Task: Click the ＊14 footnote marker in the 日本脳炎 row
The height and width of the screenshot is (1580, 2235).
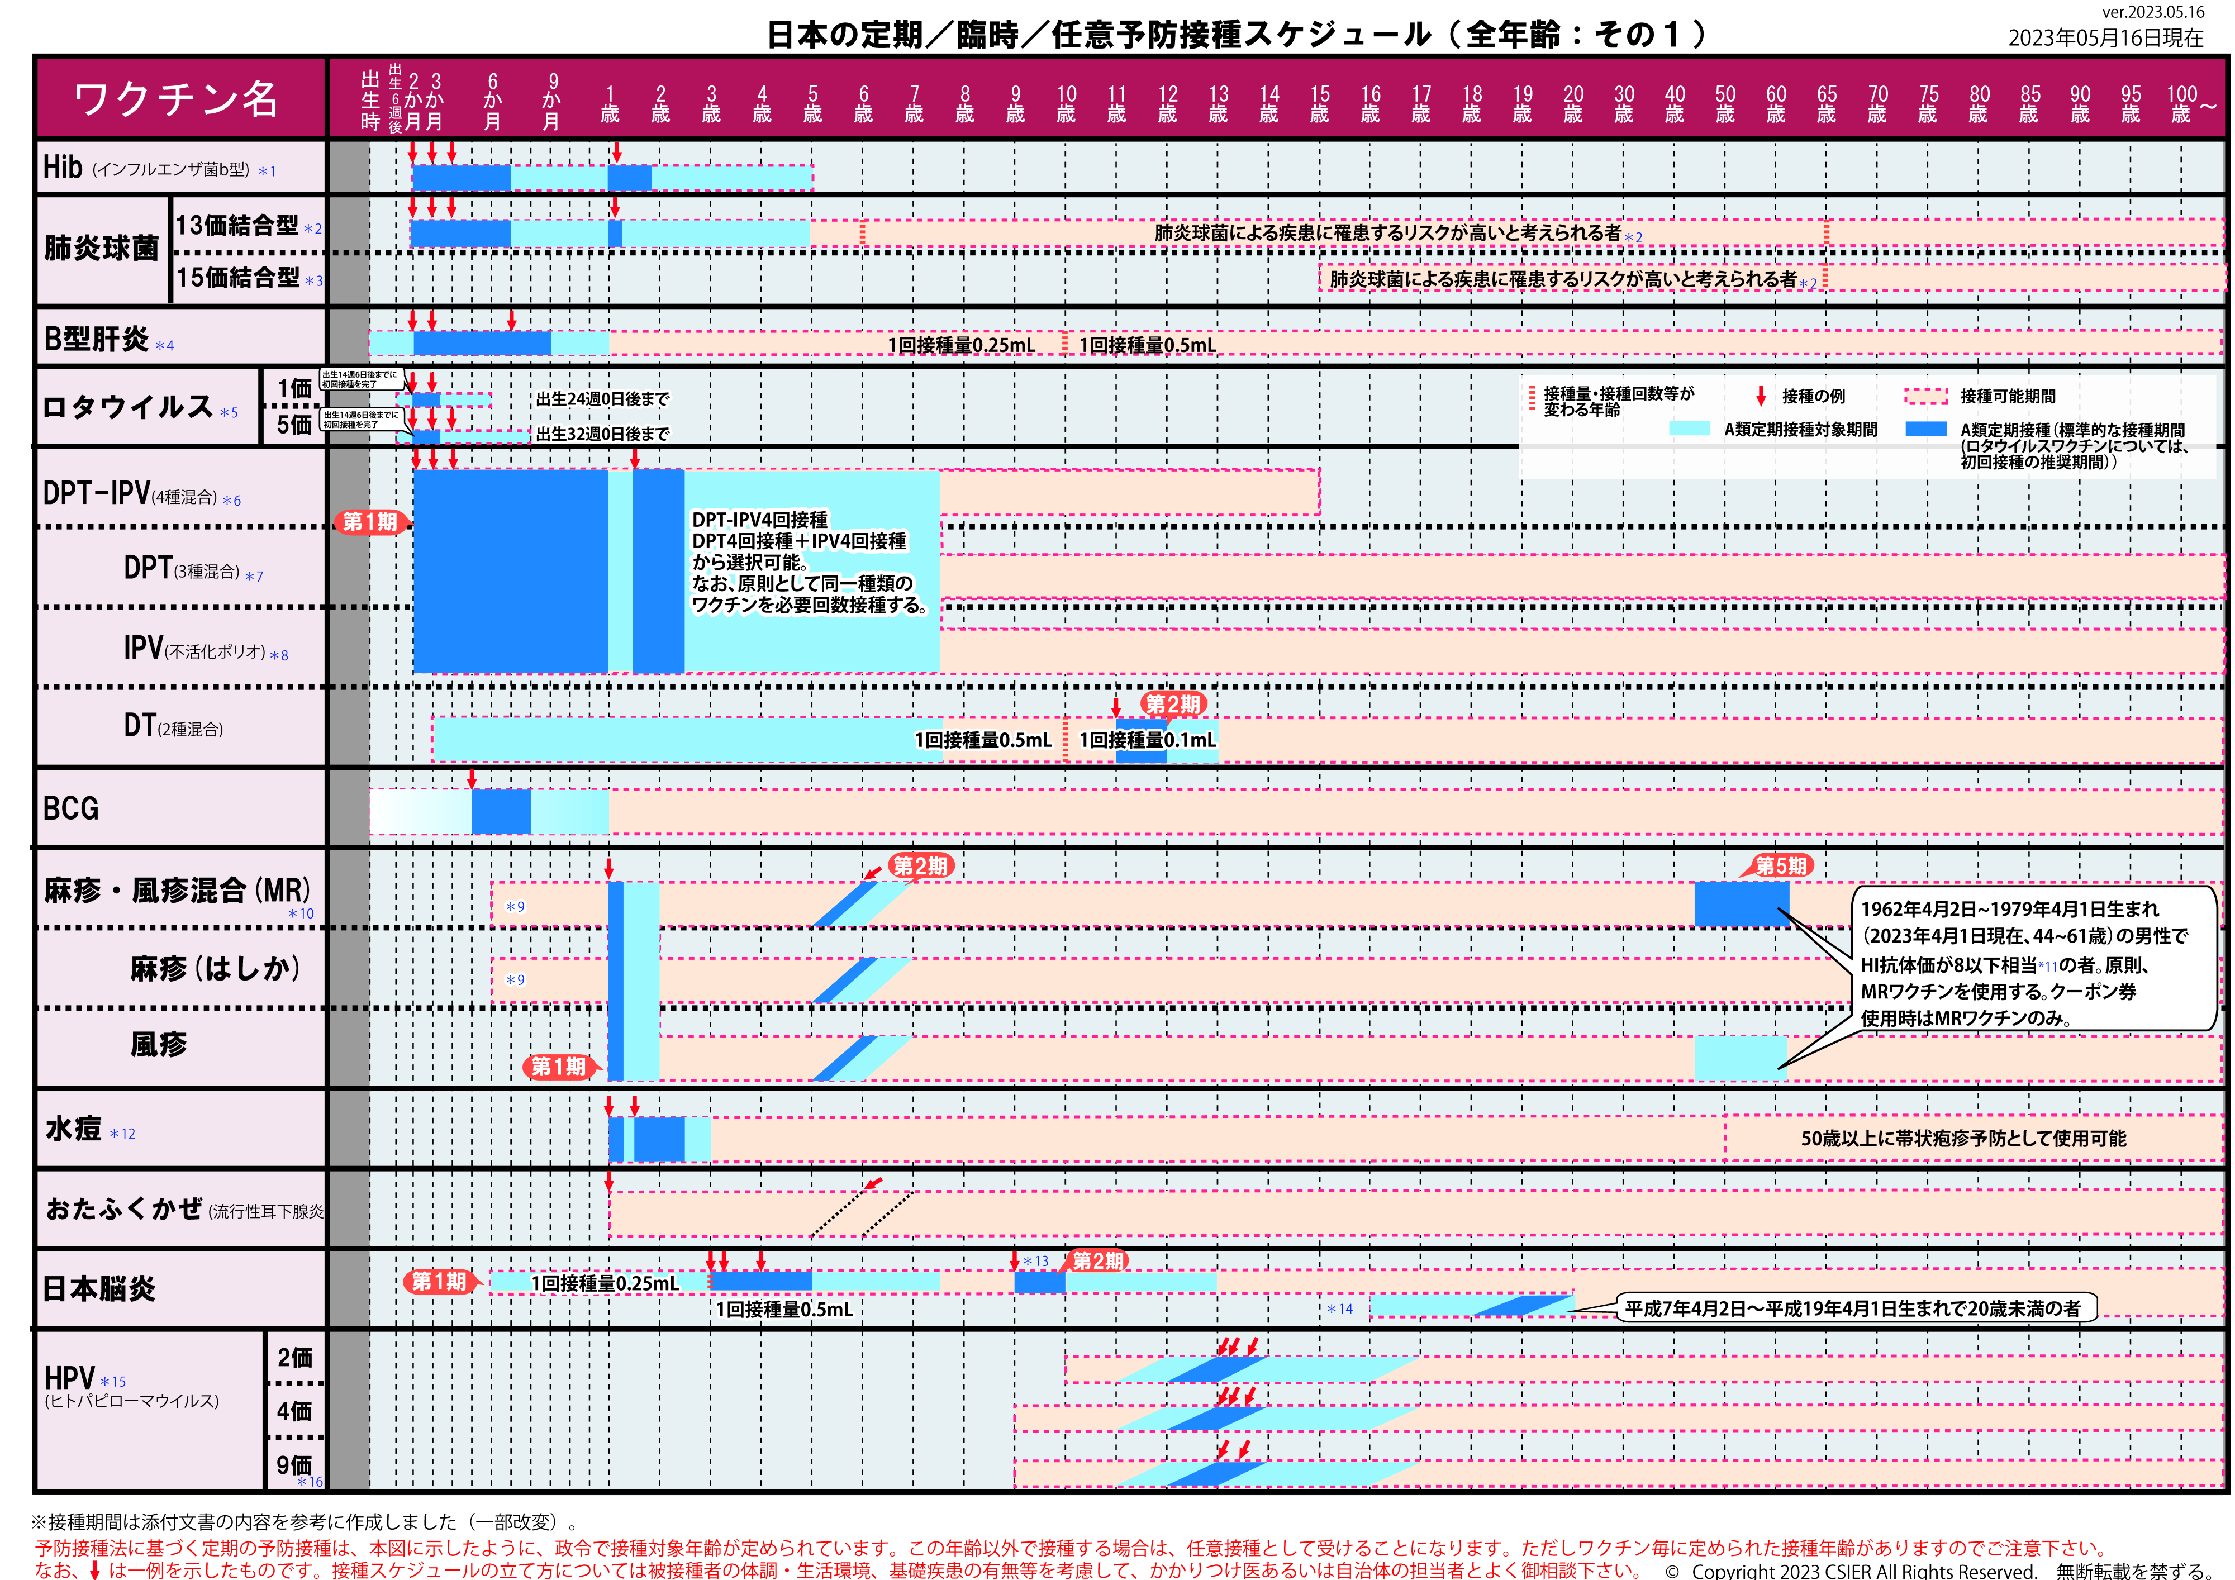Action: [x=1339, y=1308]
